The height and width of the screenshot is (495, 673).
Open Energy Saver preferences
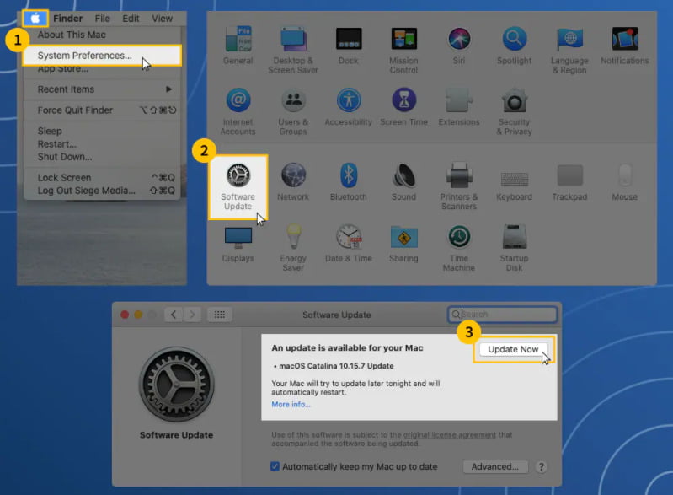point(293,236)
